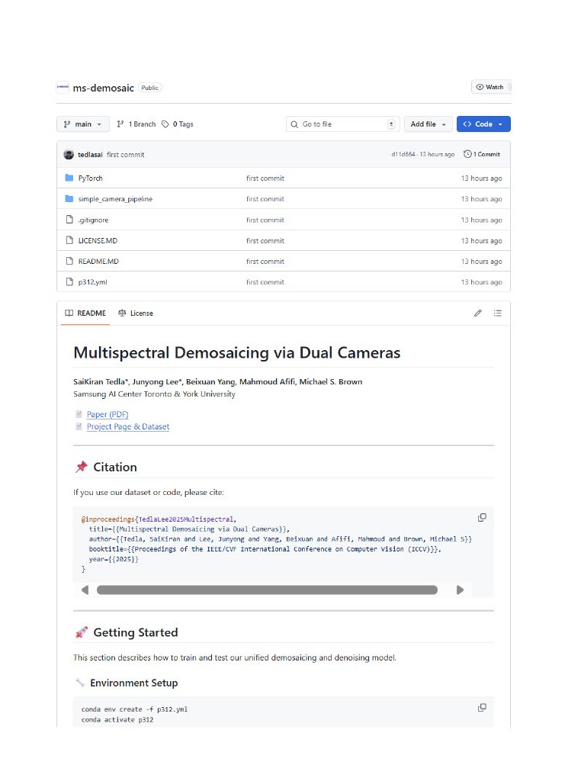Click the Citation heading
The image size is (581, 781).
pos(115,468)
